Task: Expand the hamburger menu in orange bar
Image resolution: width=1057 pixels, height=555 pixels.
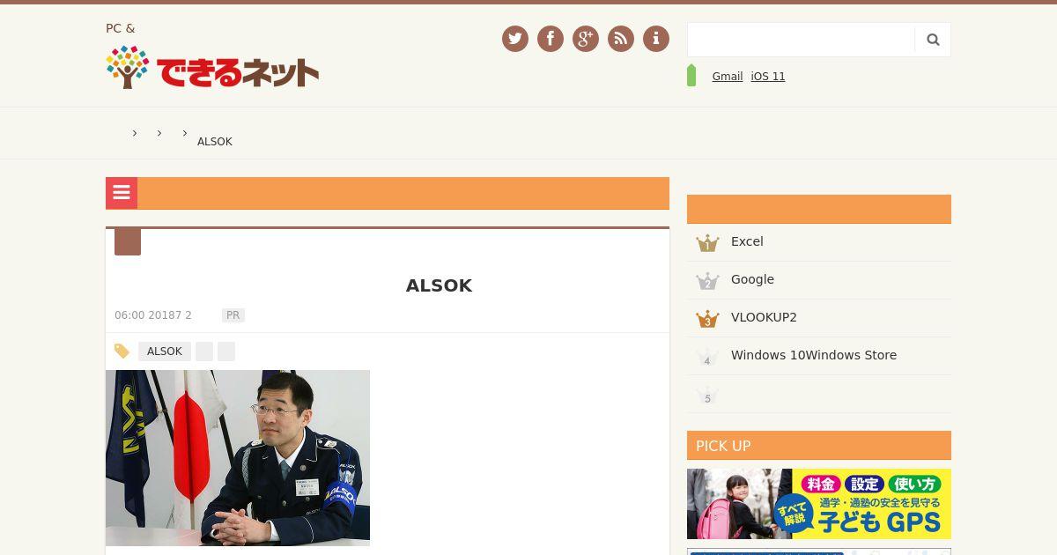Action: click(122, 193)
